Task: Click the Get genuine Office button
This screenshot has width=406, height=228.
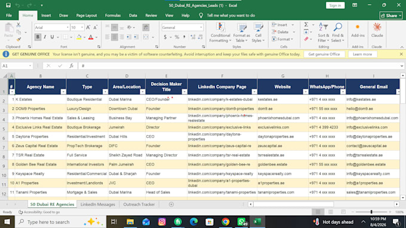Action: pyautogui.click(x=324, y=54)
